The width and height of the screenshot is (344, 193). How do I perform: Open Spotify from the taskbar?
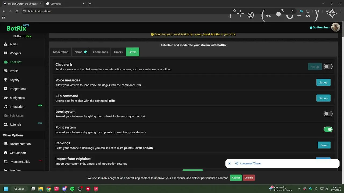72,189
